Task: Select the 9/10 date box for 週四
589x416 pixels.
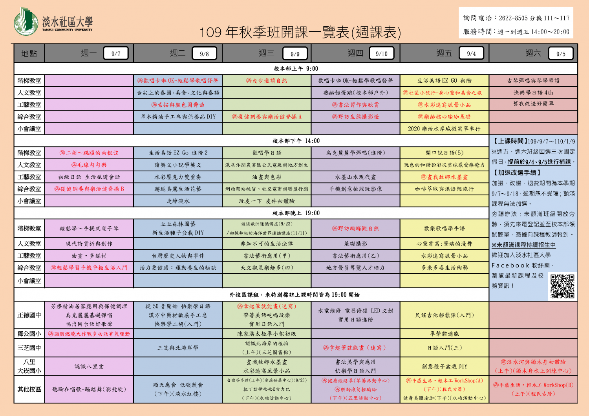Action: [x=381, y=54]
